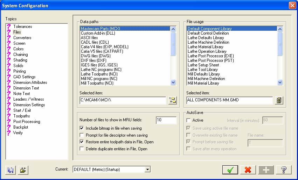
Task: Click the Data paths scrollbar thumb
Action: 173,44
